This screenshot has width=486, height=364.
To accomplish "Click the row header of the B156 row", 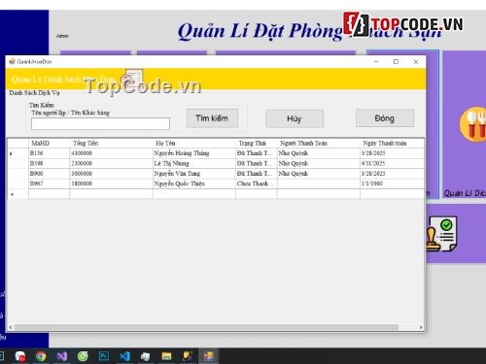I will (17, 153).
